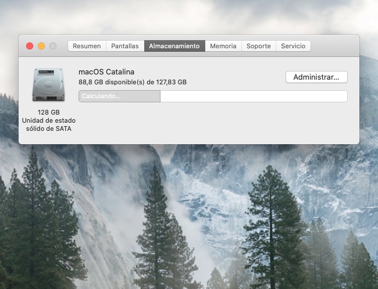Click the 88,8 GB disponible text
This screenshot has height=289, width=378.
(133, 82)
